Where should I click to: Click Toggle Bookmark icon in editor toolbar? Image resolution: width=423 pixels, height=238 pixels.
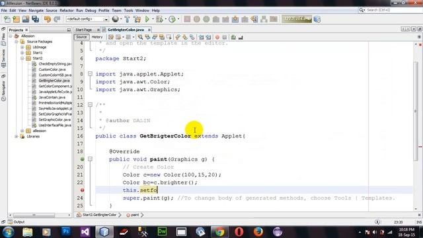192,37
